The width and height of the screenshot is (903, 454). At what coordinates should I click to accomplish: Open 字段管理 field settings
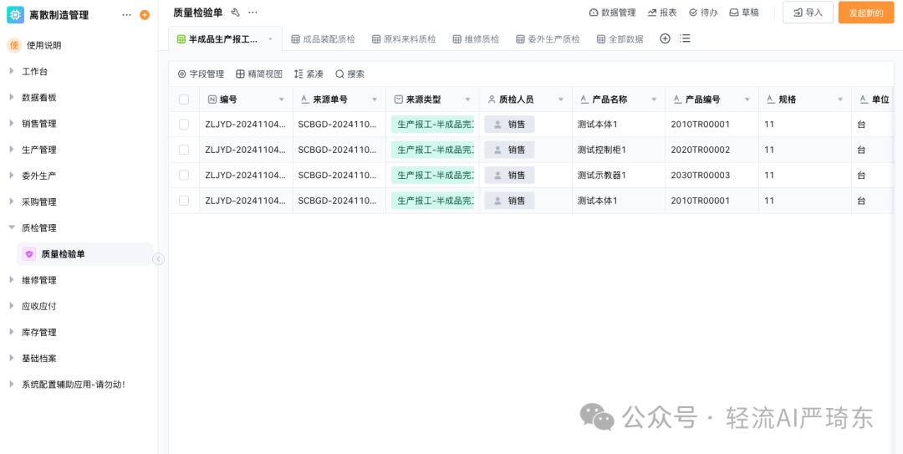(201, 74)
